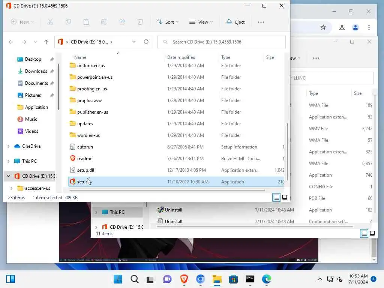Sort by Type column header
This screenshot has width=384, height=288.
(225, 57)
